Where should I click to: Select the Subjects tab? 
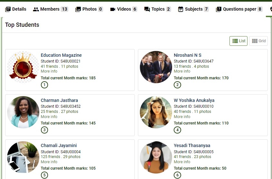tap(193, 9)
